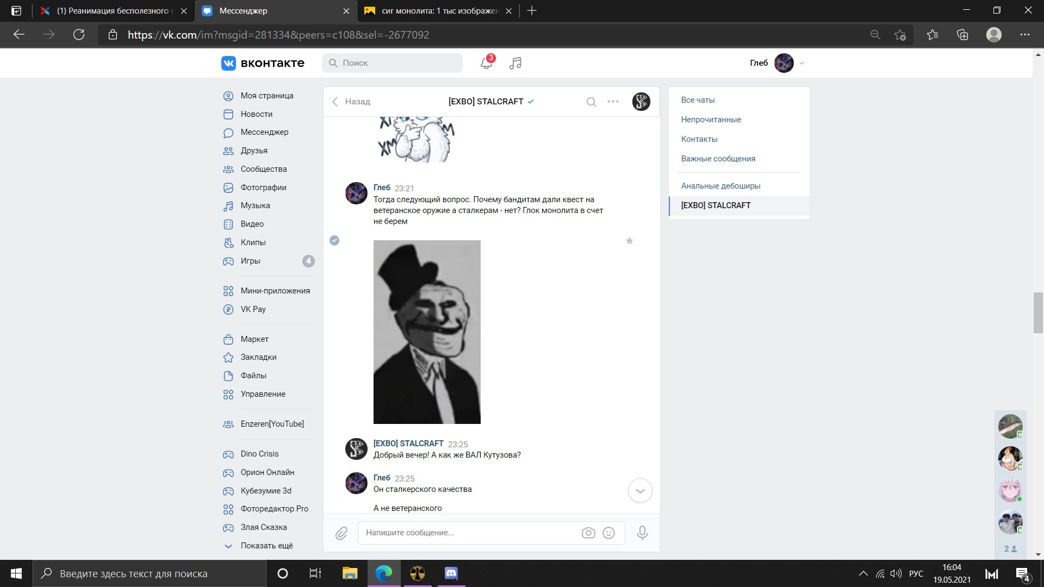
Task: Switch to сиг монолита images tab
Action: pos(438,11)
